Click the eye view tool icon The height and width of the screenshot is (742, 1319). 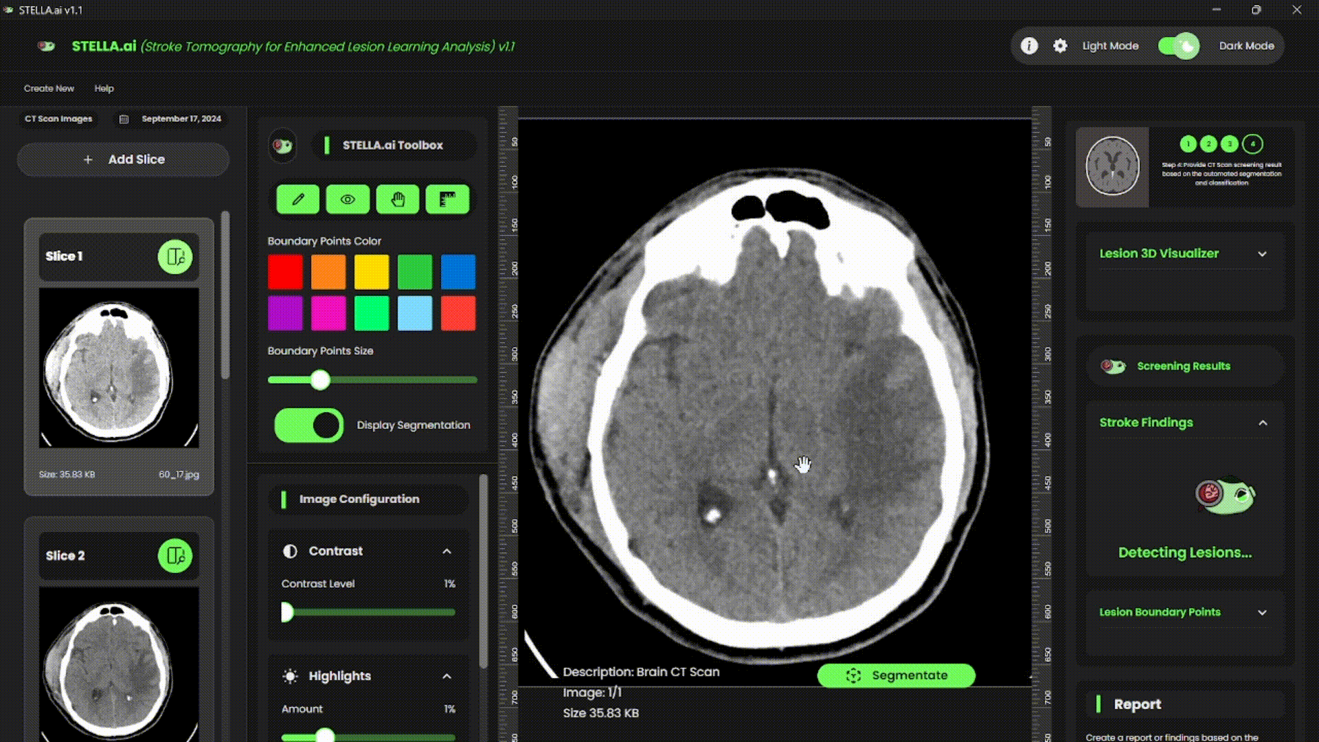[348, 199]
